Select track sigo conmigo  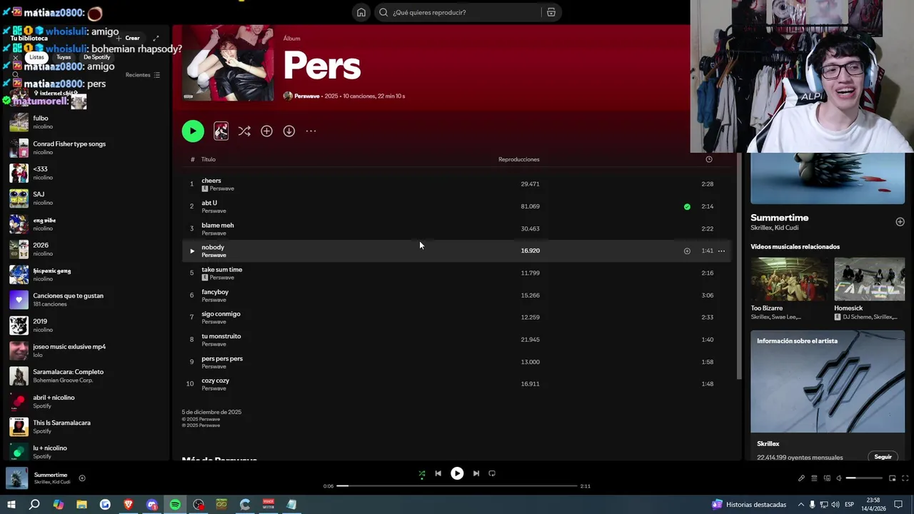456,317
